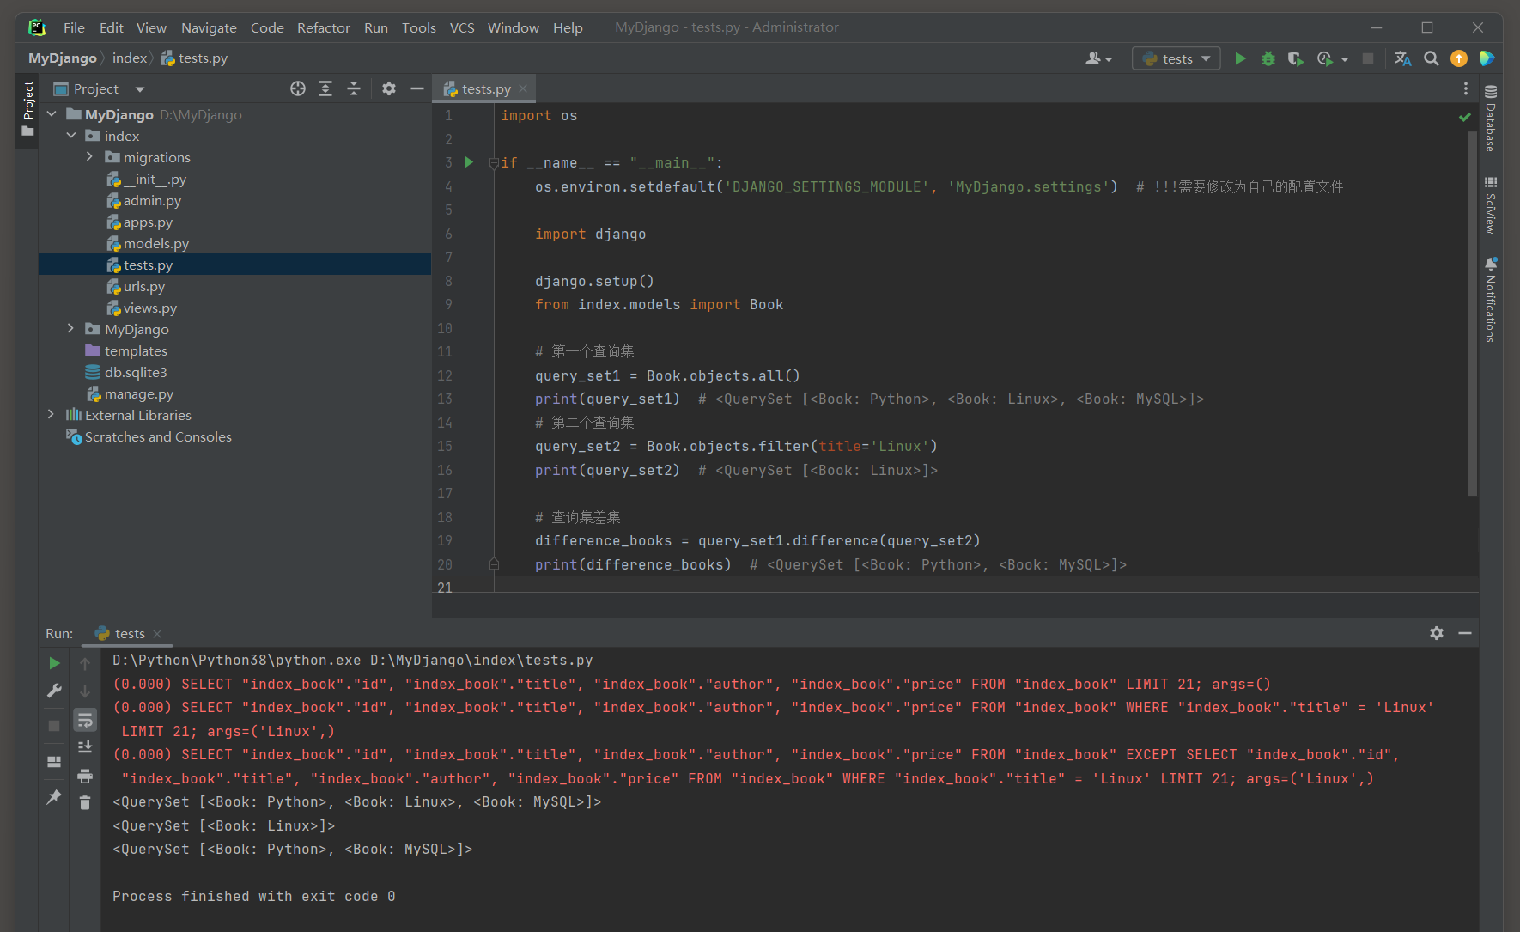Close the tests.py editor tab
This screenshot has width=1520, height=932.
click(523, 88)
